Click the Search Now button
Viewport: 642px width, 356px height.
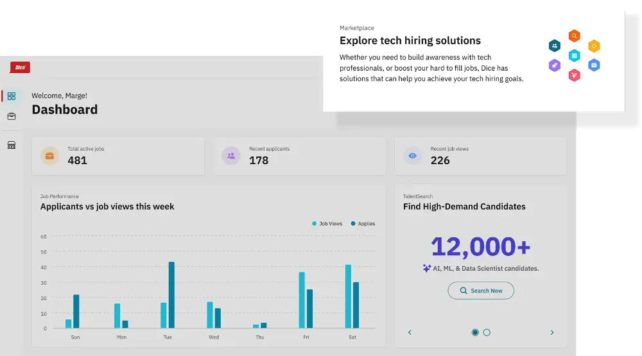[x=481, y=291]
